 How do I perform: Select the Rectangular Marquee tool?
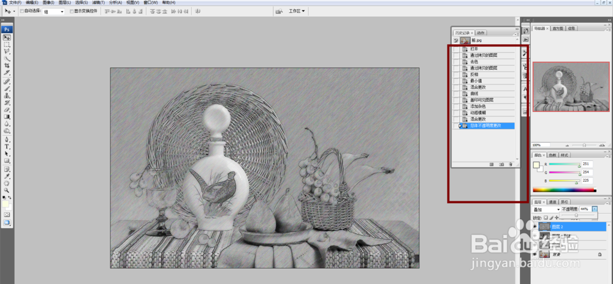(x=7, y=45)
